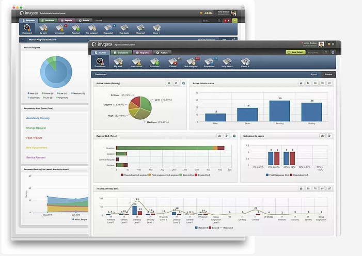Click line chart icon on Active tickets status
This screenshot has height=256, width=362.
click(329, 83)
